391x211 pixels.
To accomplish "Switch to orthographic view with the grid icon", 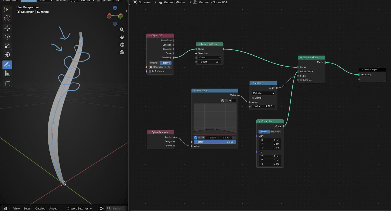I will [122, 52].
